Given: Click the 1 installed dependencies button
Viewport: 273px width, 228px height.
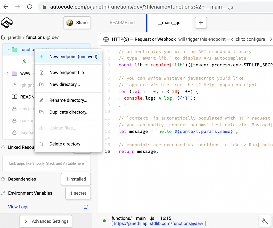Looking at the screenshot, I should [76, 179].
